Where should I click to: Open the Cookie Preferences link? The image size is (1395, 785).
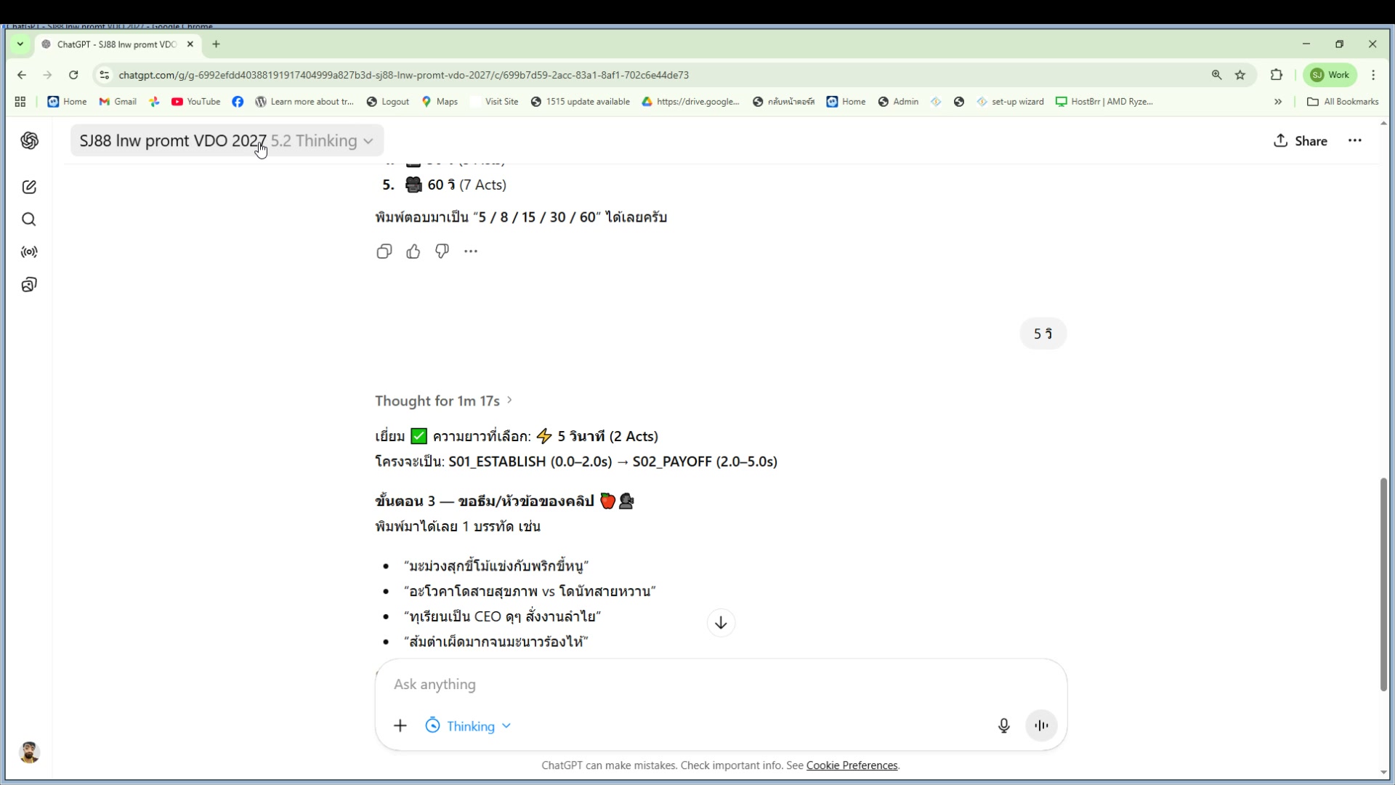click(852, 765)
